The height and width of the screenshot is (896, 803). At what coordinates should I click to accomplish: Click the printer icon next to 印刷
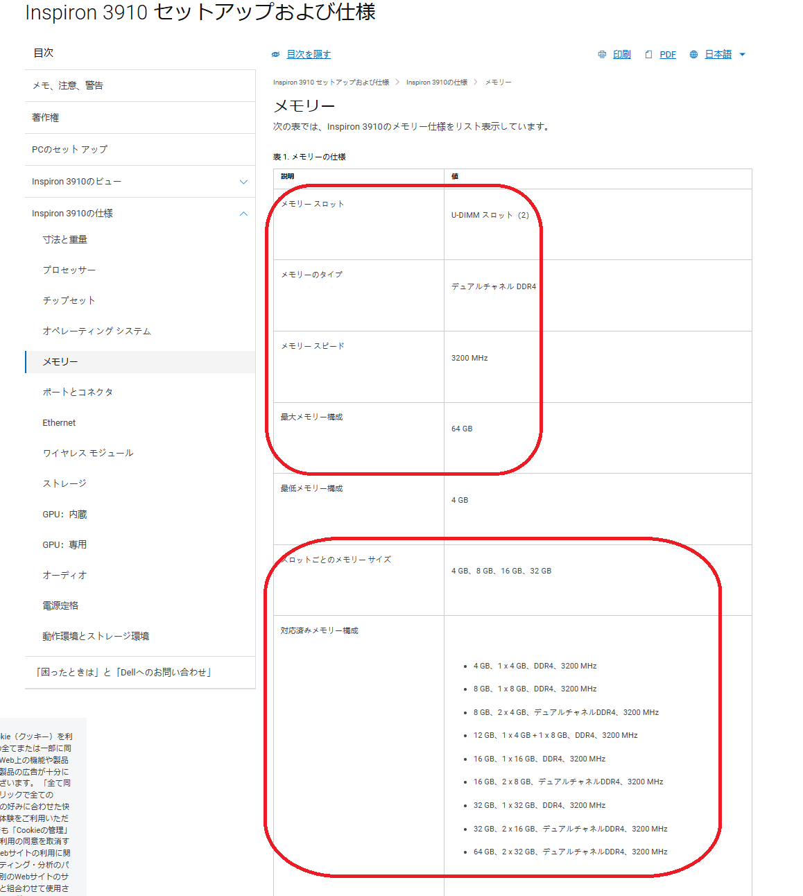click(x=602, y=54)
